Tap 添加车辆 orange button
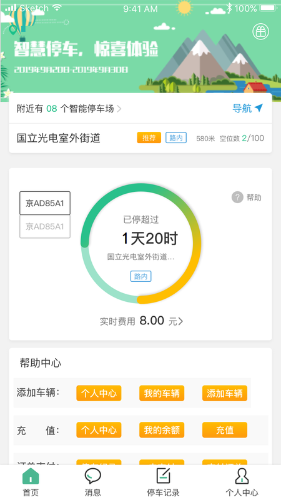This screenshot has height=500, width=281. click(x=225, y=393)
